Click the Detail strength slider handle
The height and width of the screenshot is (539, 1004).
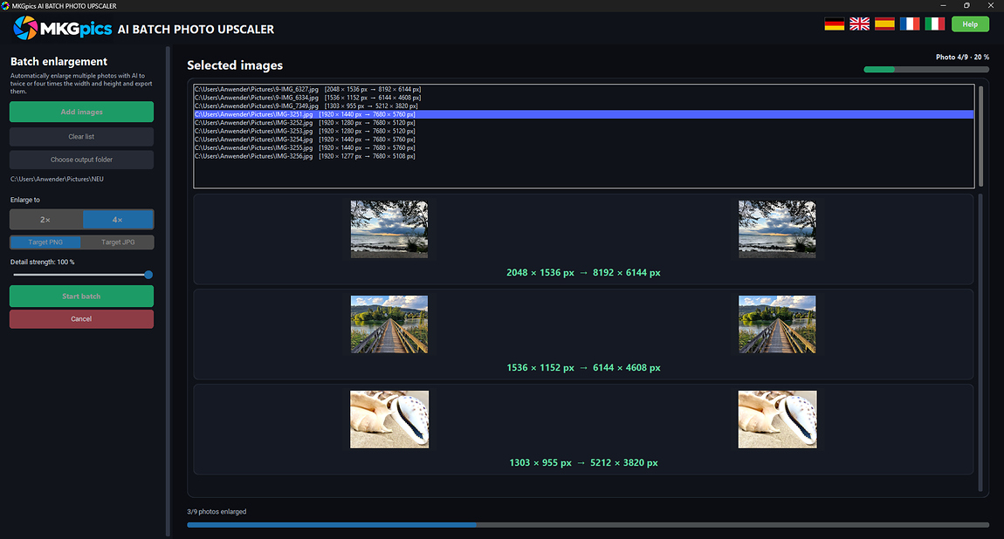coord(148,275)
